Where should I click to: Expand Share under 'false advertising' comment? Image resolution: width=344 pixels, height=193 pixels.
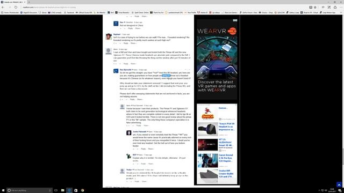pos(146,125)
